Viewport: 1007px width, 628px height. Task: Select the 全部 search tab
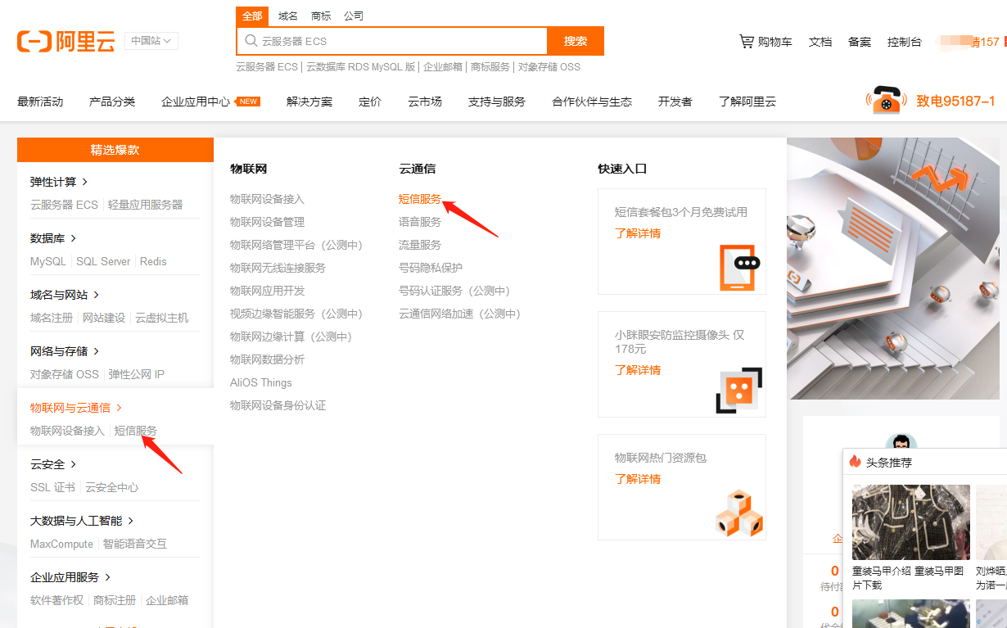[252, 16]
